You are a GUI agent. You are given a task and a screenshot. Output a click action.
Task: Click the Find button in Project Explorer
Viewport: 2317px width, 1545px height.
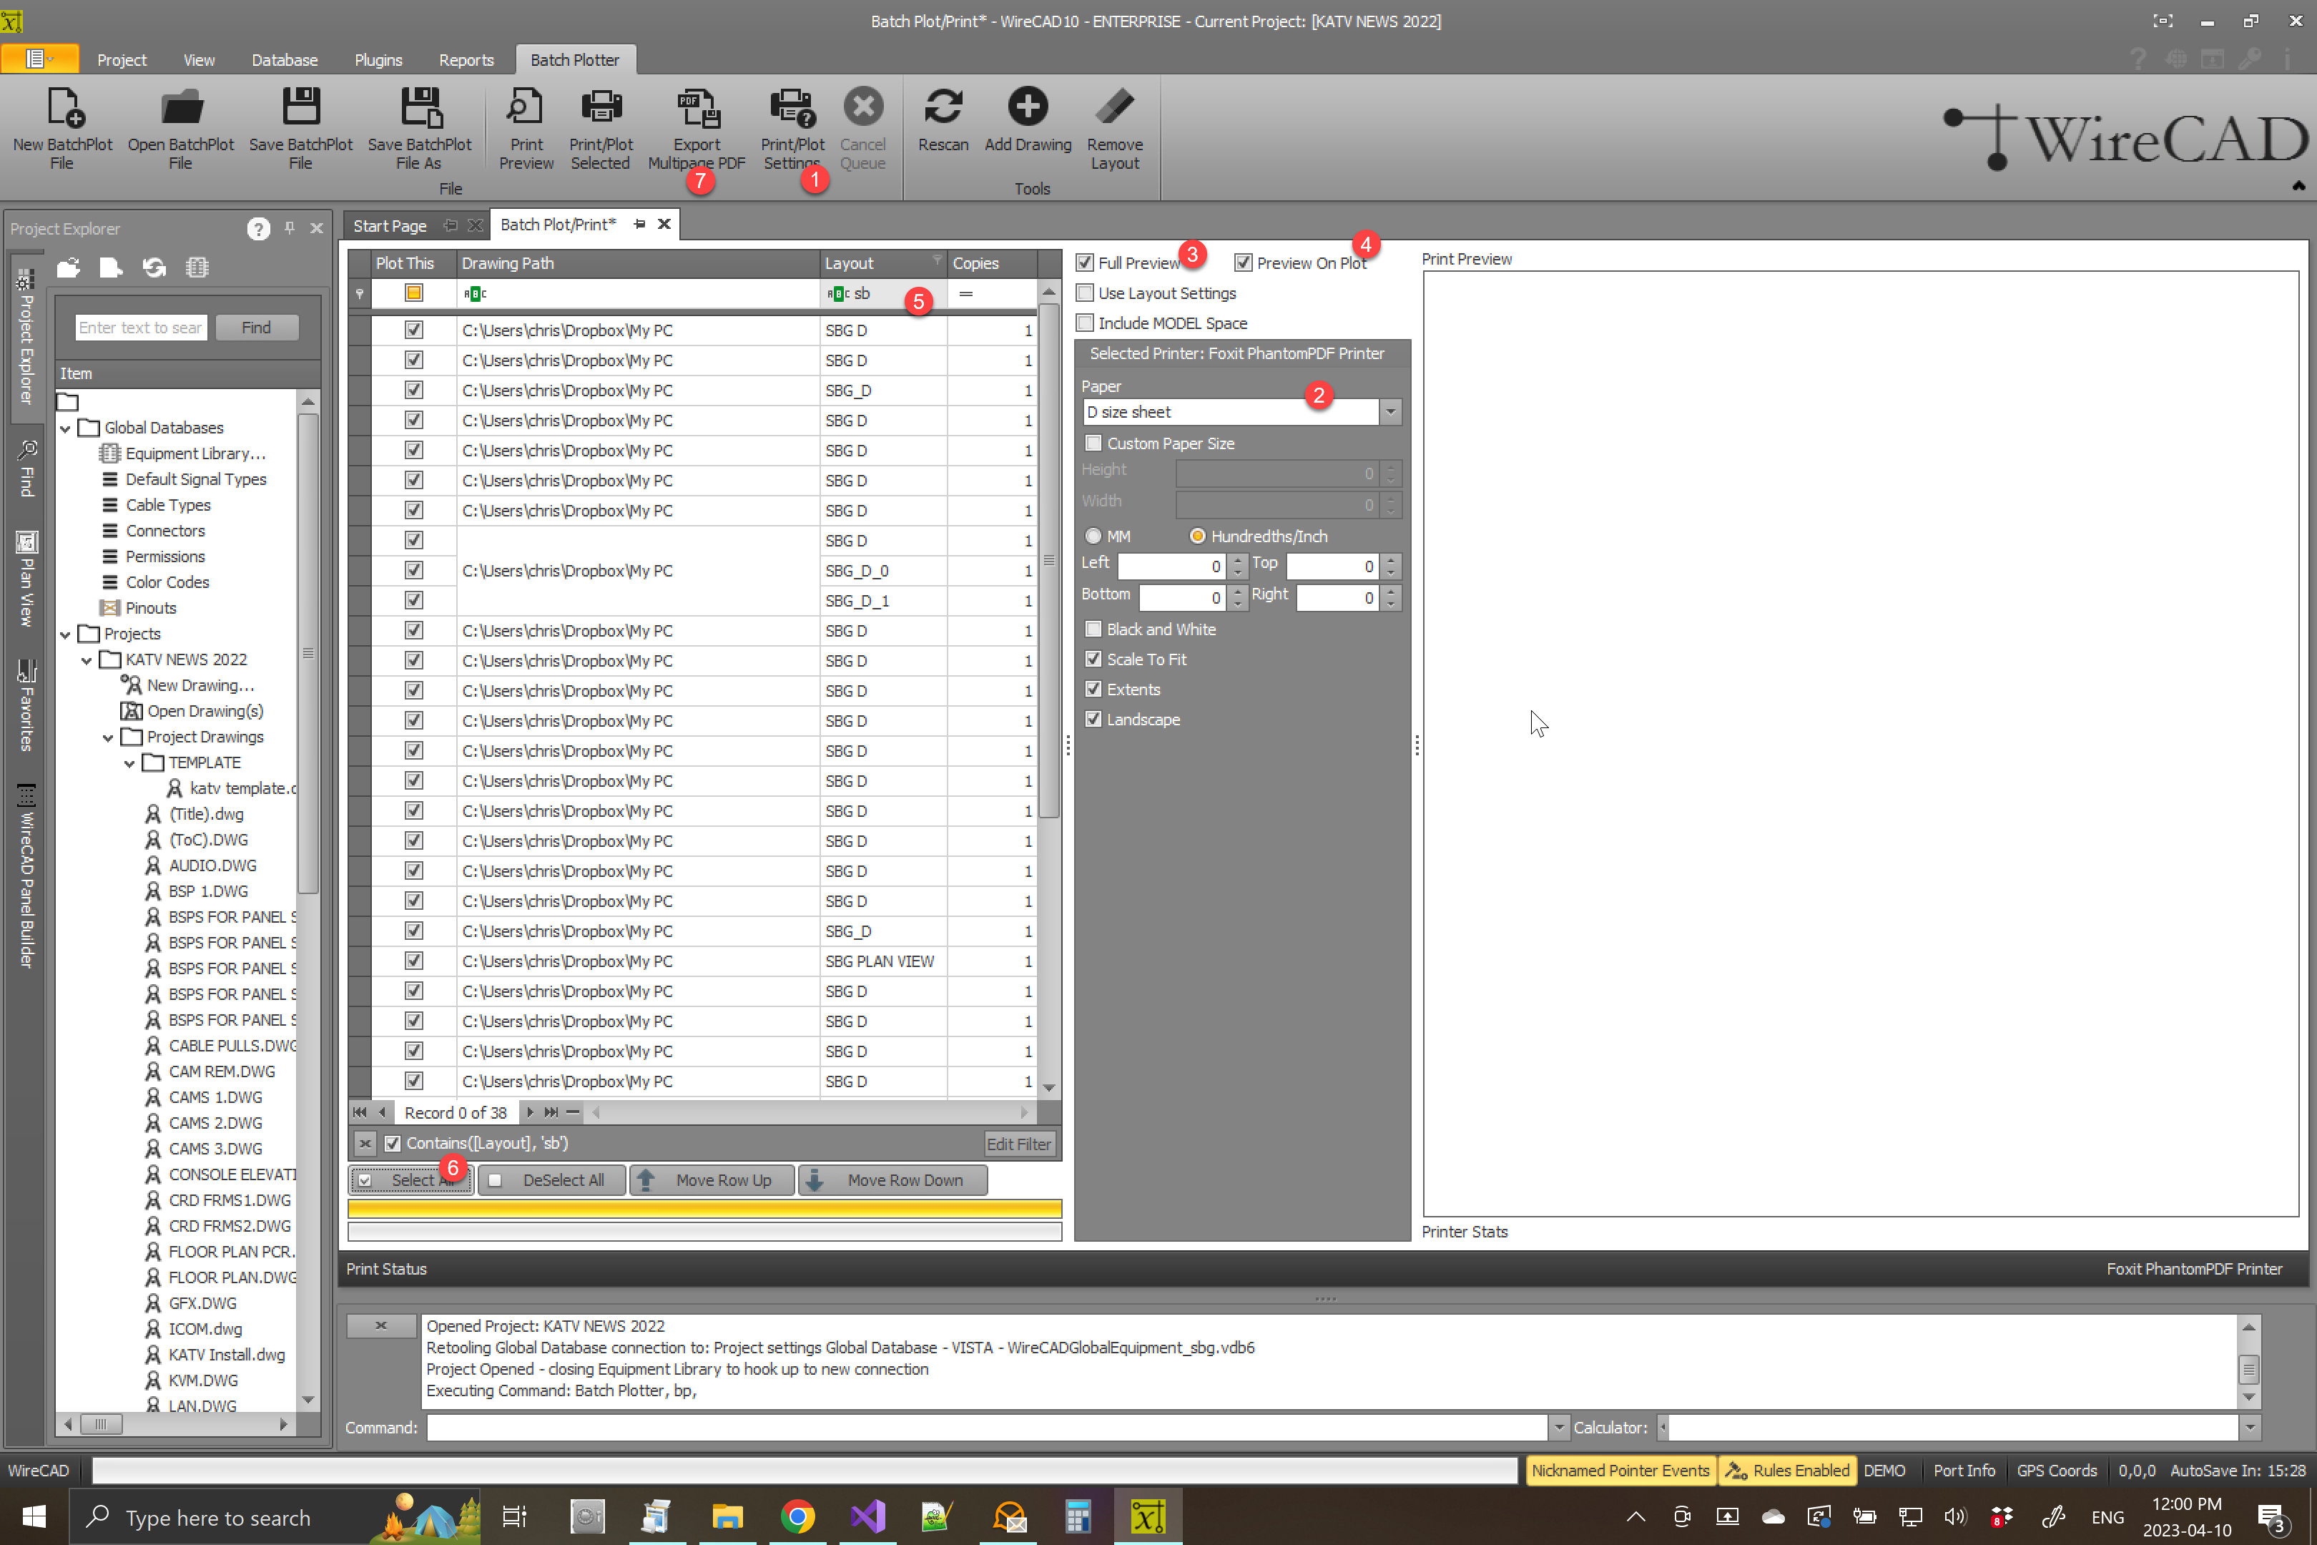click(256, 327)
